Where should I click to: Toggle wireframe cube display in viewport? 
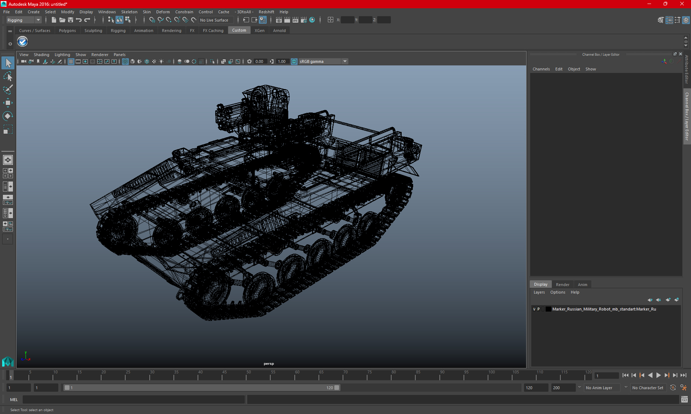(x=125, y=61)
